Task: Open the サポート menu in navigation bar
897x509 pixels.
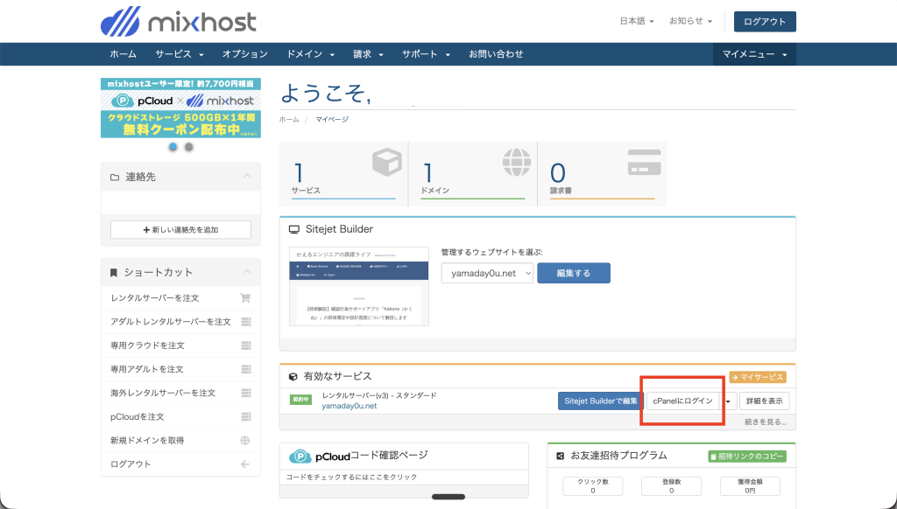Action: pyautogui.click(x=426, y=54)
